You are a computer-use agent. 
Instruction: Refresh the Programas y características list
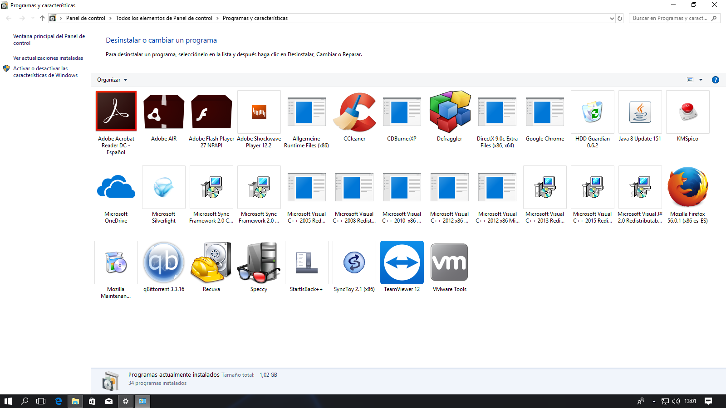point(620,19)
